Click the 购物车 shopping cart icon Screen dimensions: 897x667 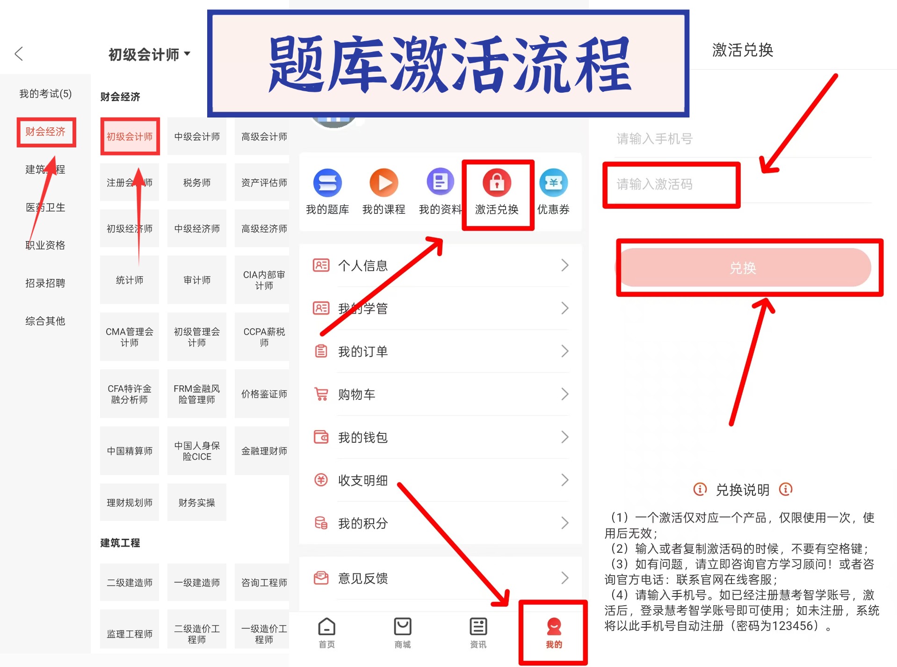click(x=321, y=394)
